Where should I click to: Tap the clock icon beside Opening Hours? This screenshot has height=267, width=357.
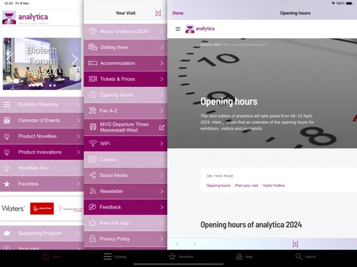pyautogui.click(x=92, y=95)
